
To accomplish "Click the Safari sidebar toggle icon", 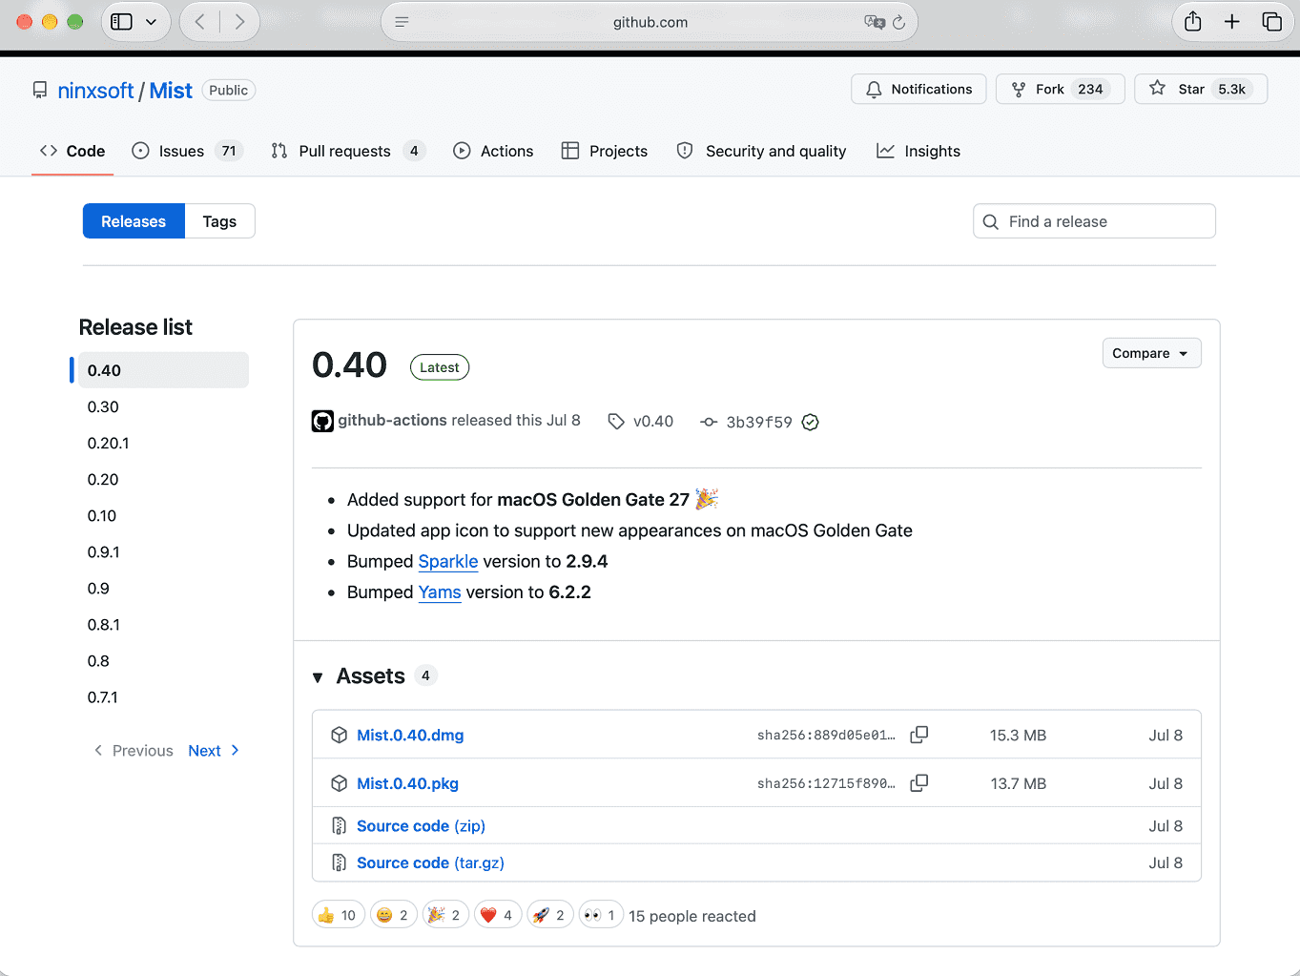I will (x=122, y=22).
